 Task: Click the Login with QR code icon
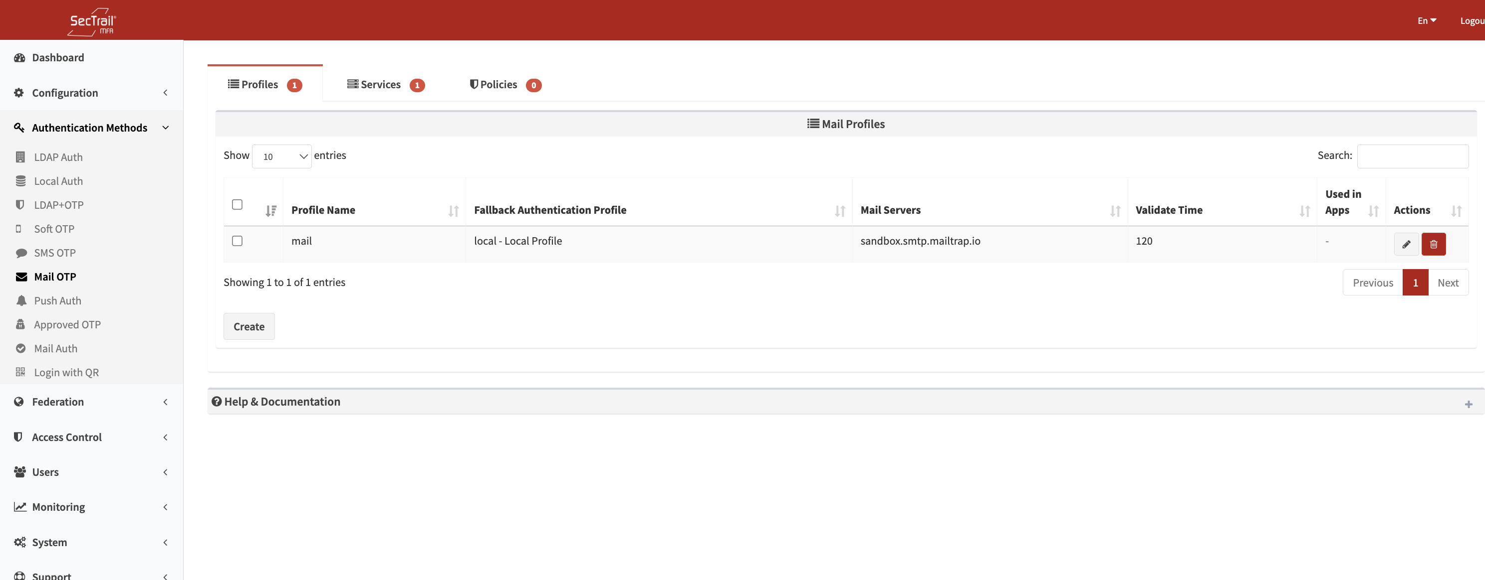21,372
